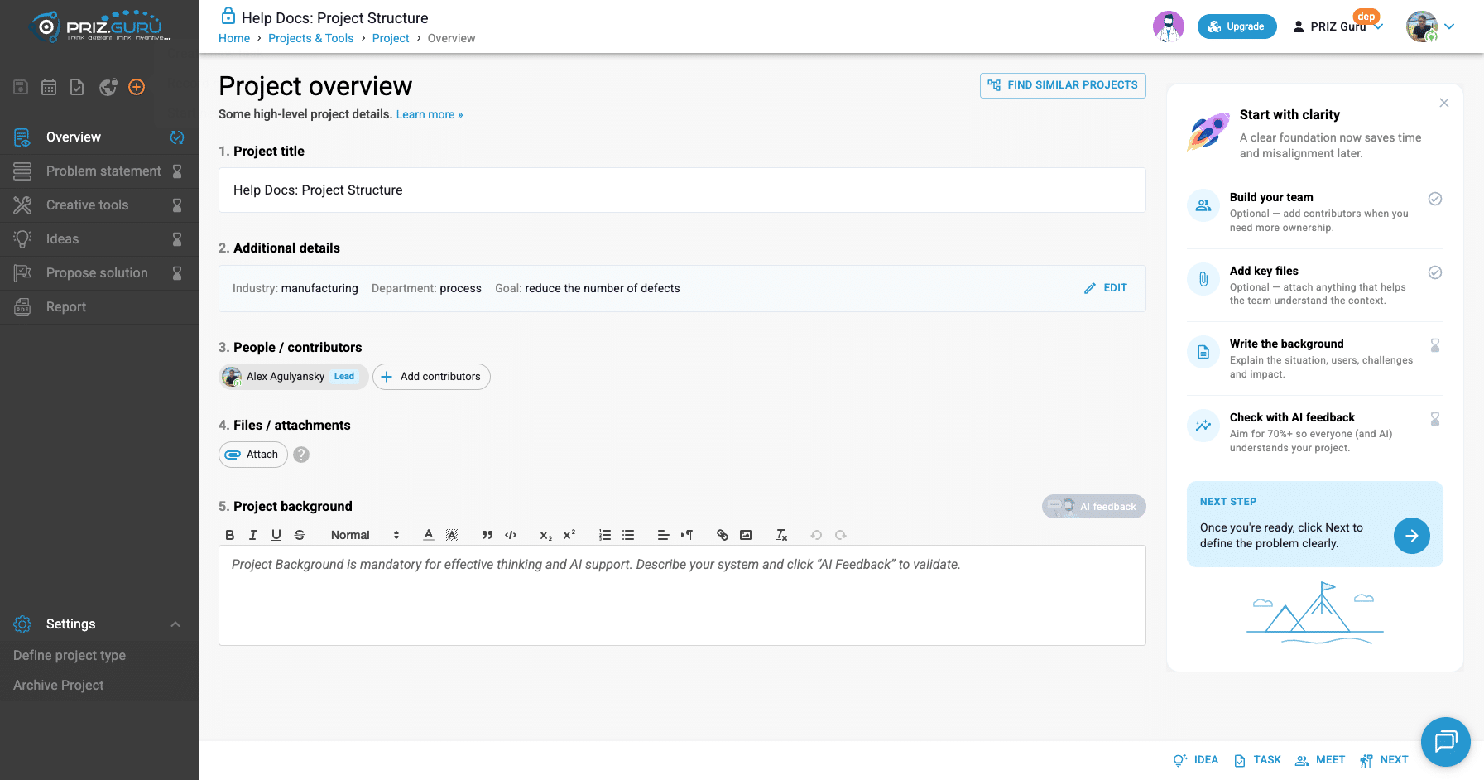Click the help question mark near Attach
1484x780 pixels.
tap(301, 455)
